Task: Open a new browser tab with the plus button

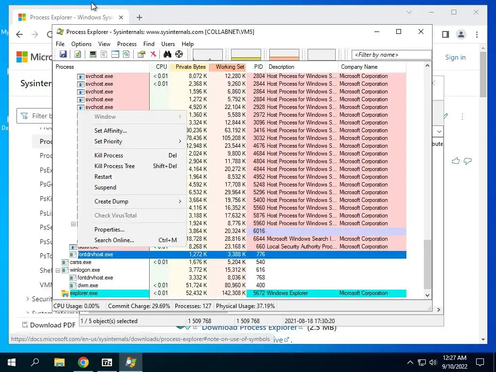Action: tap(139, 17)
